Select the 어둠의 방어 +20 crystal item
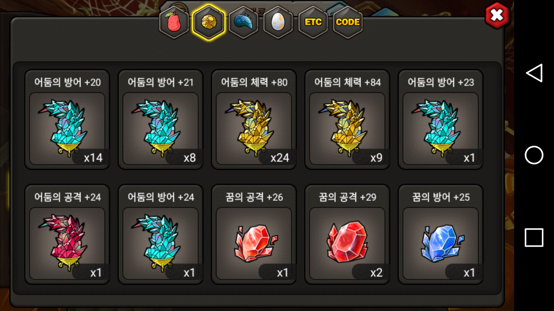The image size is (554, 311). point(67,120)
